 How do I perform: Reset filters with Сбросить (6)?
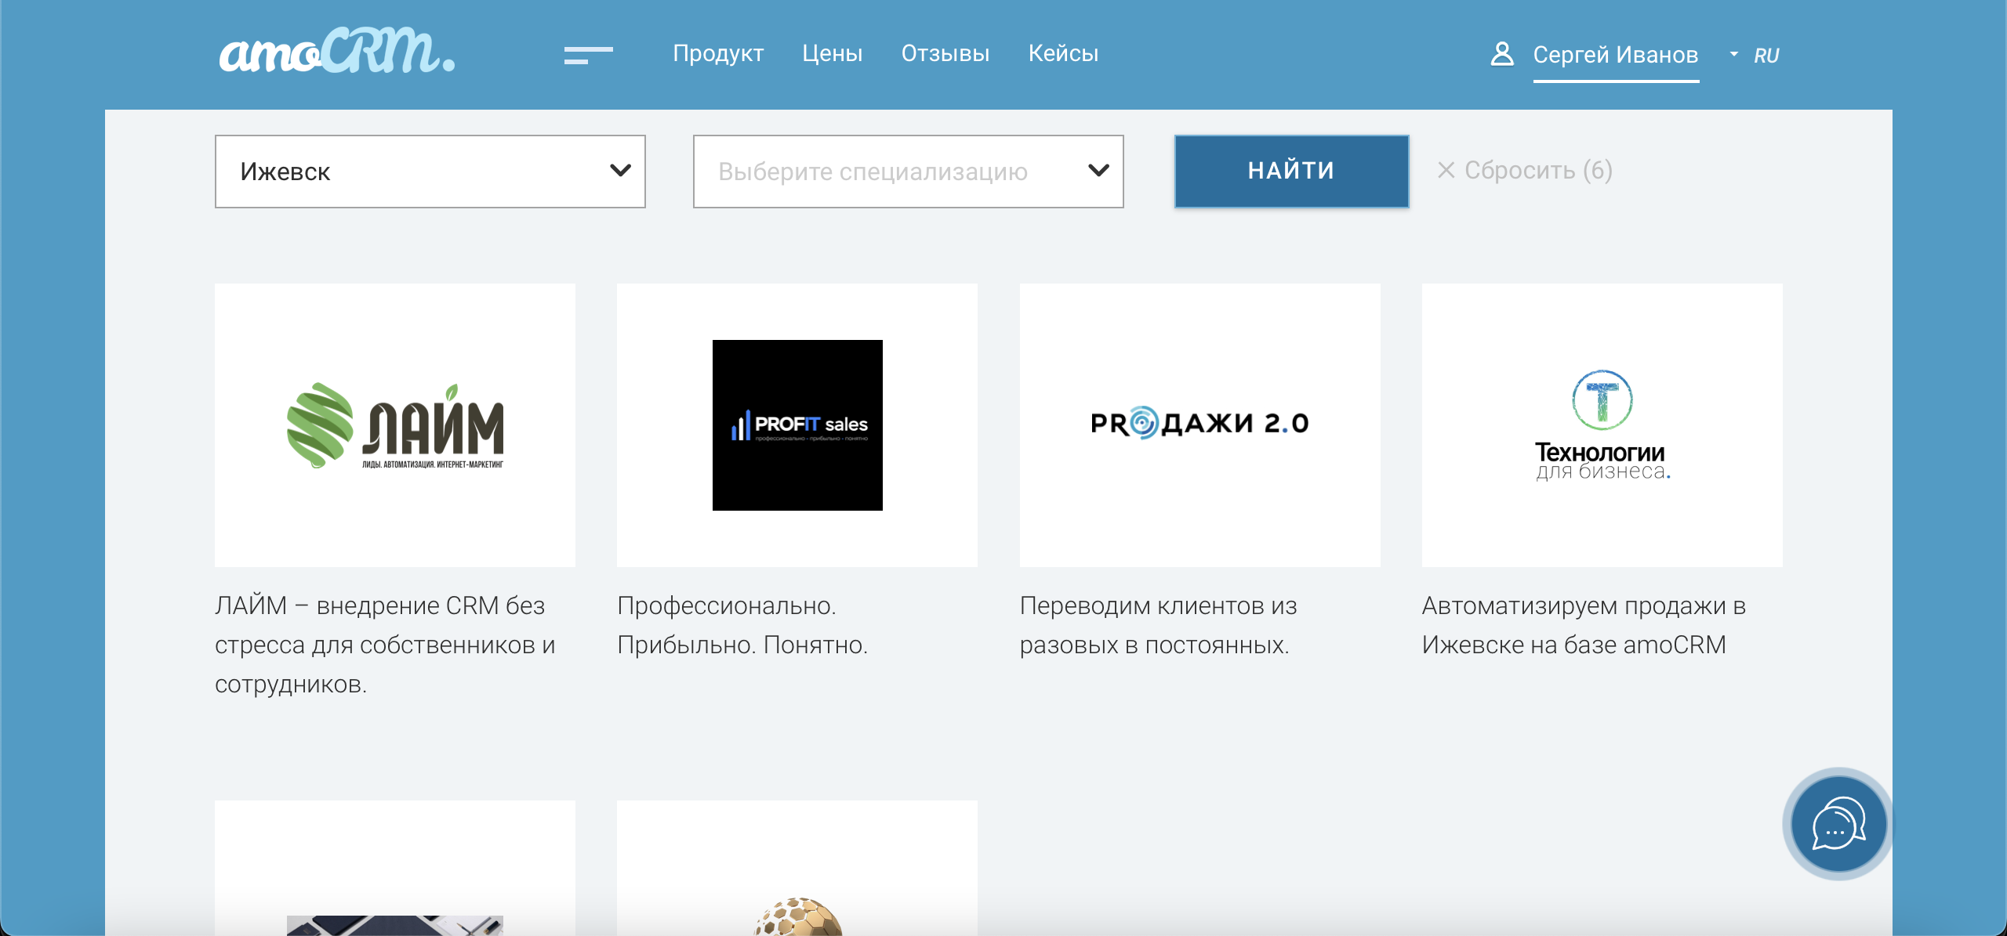coord(1525,170)
